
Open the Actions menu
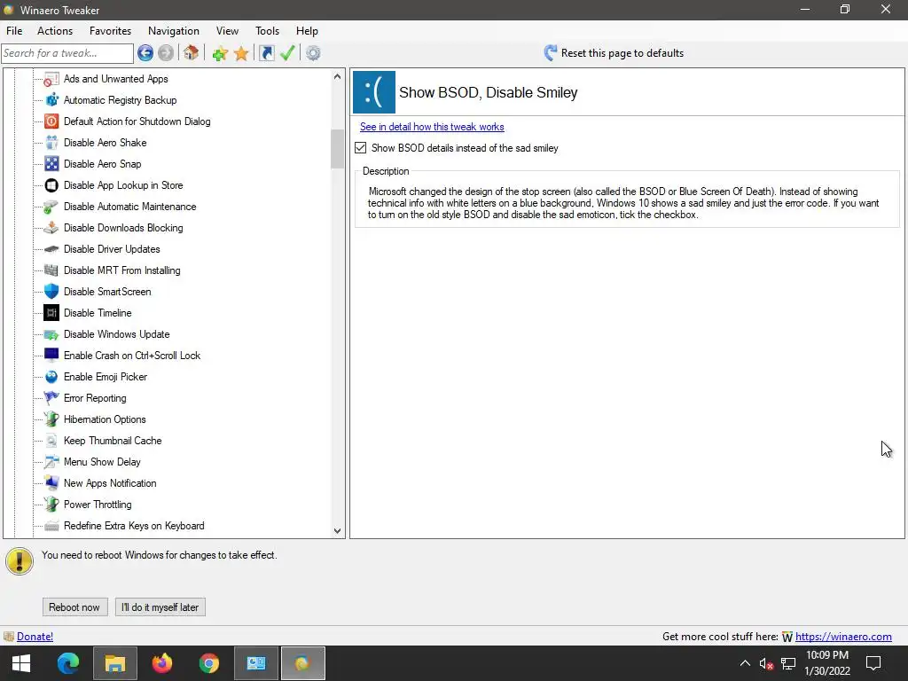click(x=55, y=31)
